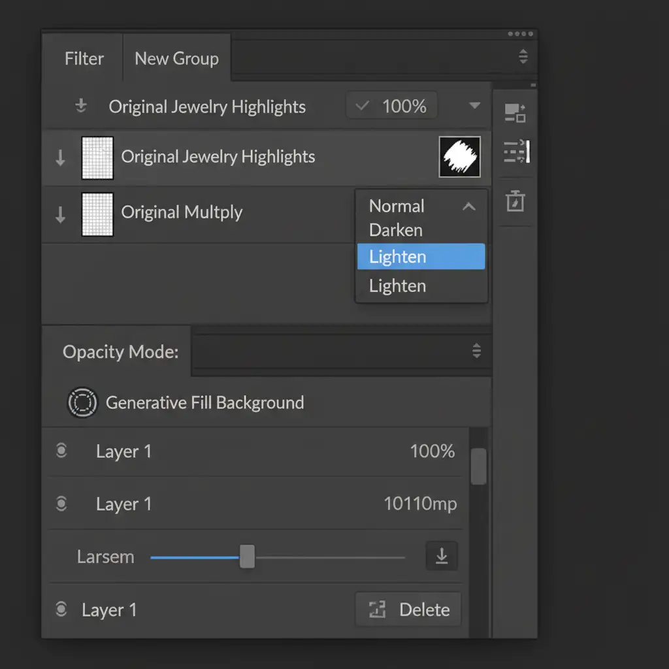
Task: Click the trash icon in right sidebar
Action: pos(515,201)
